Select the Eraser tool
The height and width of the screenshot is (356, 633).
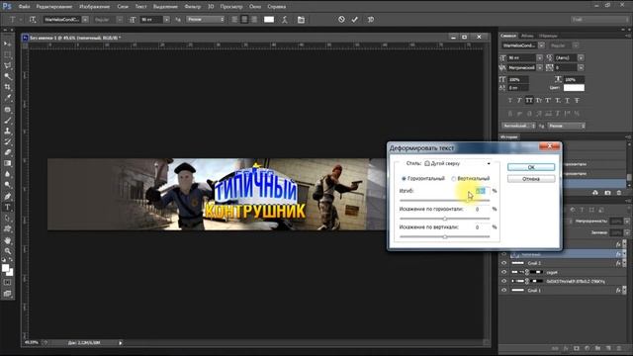tap(7, 152)
